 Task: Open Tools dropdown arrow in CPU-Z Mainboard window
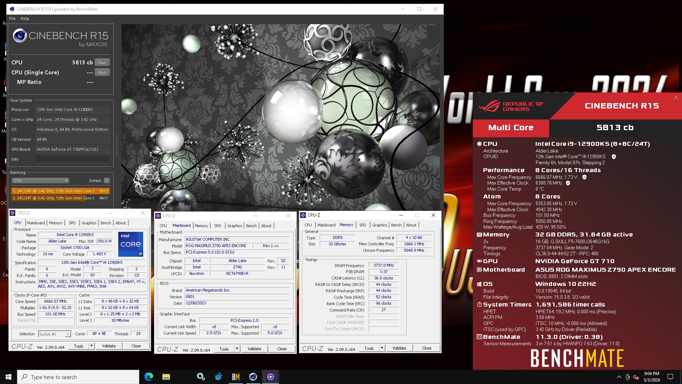click(237, 349)
